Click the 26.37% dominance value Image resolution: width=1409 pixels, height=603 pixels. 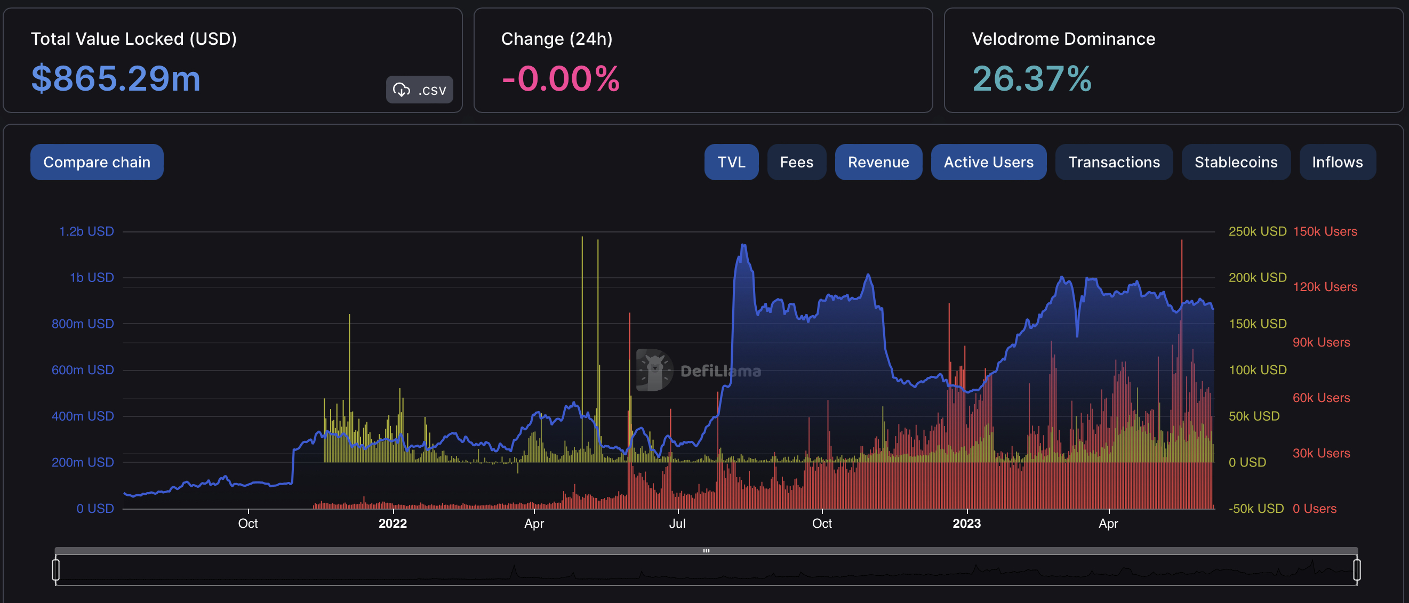(1031, 78)
